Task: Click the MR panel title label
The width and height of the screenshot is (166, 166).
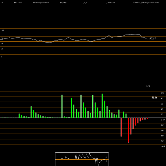Action: tap(148, 86)
